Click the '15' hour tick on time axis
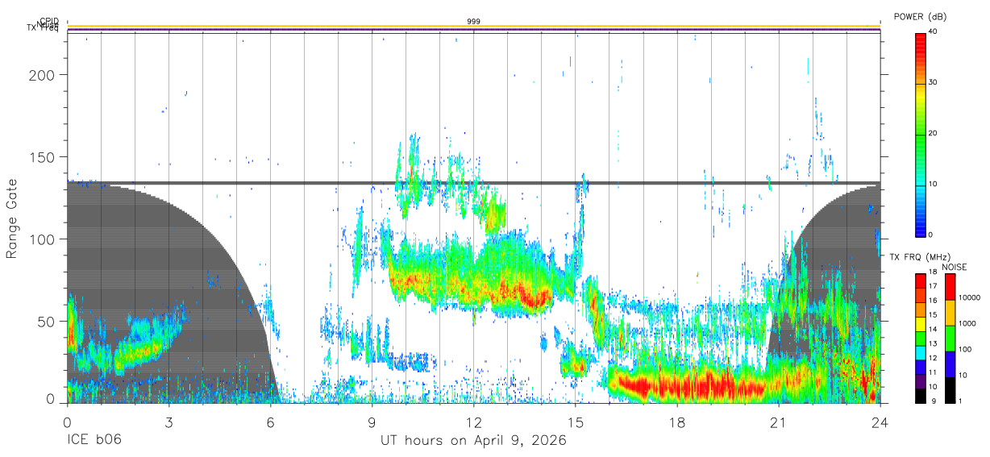The width and height of the screenshot is (990, 457). click(x=576, y=422)
